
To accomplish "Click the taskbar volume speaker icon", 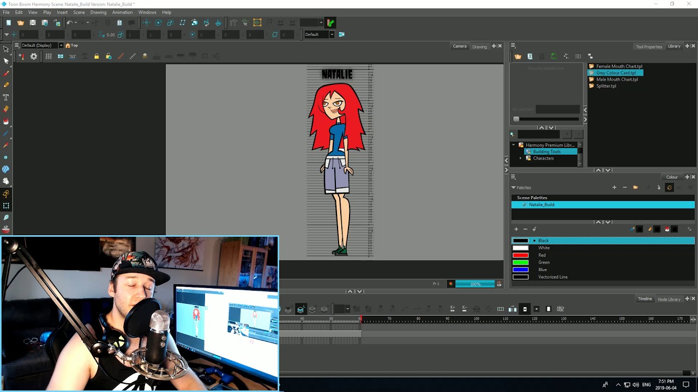I will point(635,385).
